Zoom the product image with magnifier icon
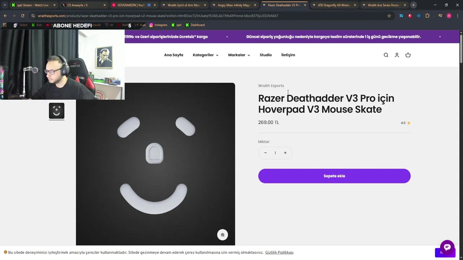 pos(222,235)
